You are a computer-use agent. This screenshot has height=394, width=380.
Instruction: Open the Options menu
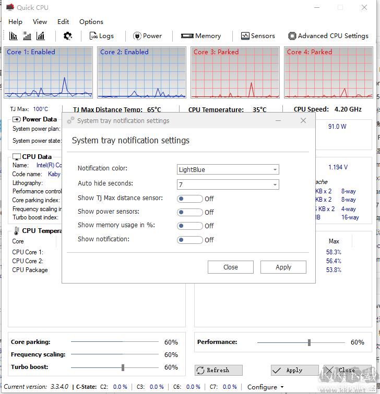91,22
